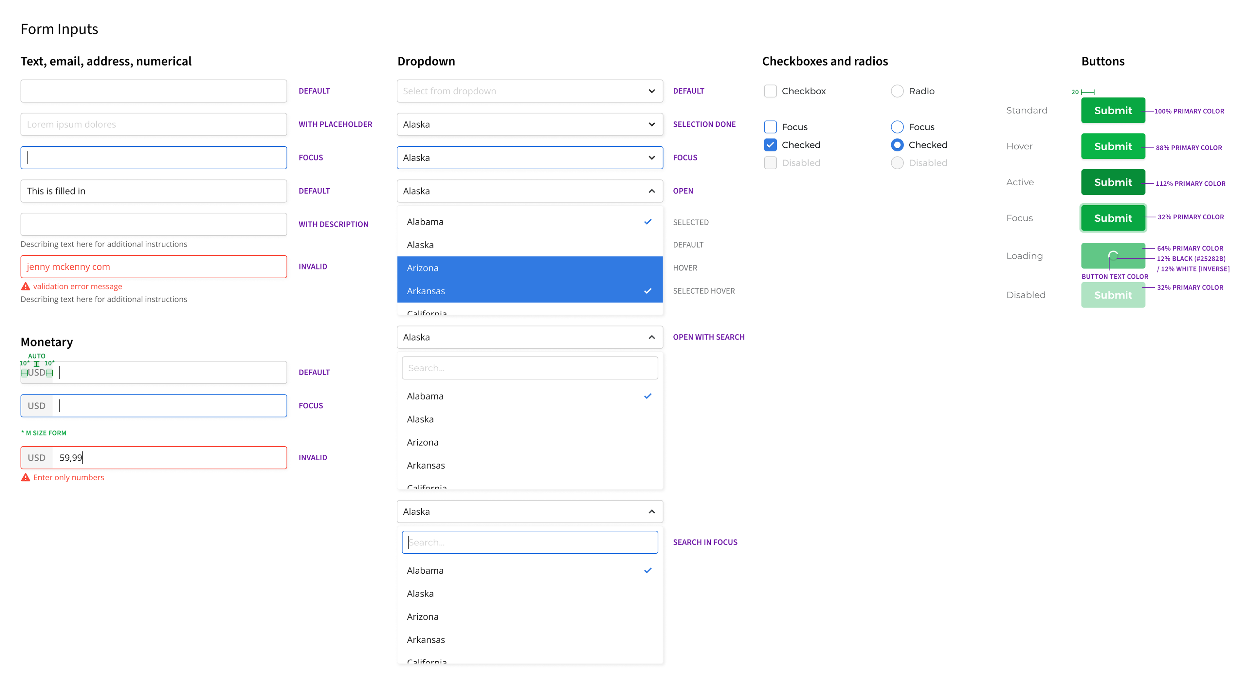
Task: Select the default 'Radio' radio button
Action: click(x=897, y=91)
